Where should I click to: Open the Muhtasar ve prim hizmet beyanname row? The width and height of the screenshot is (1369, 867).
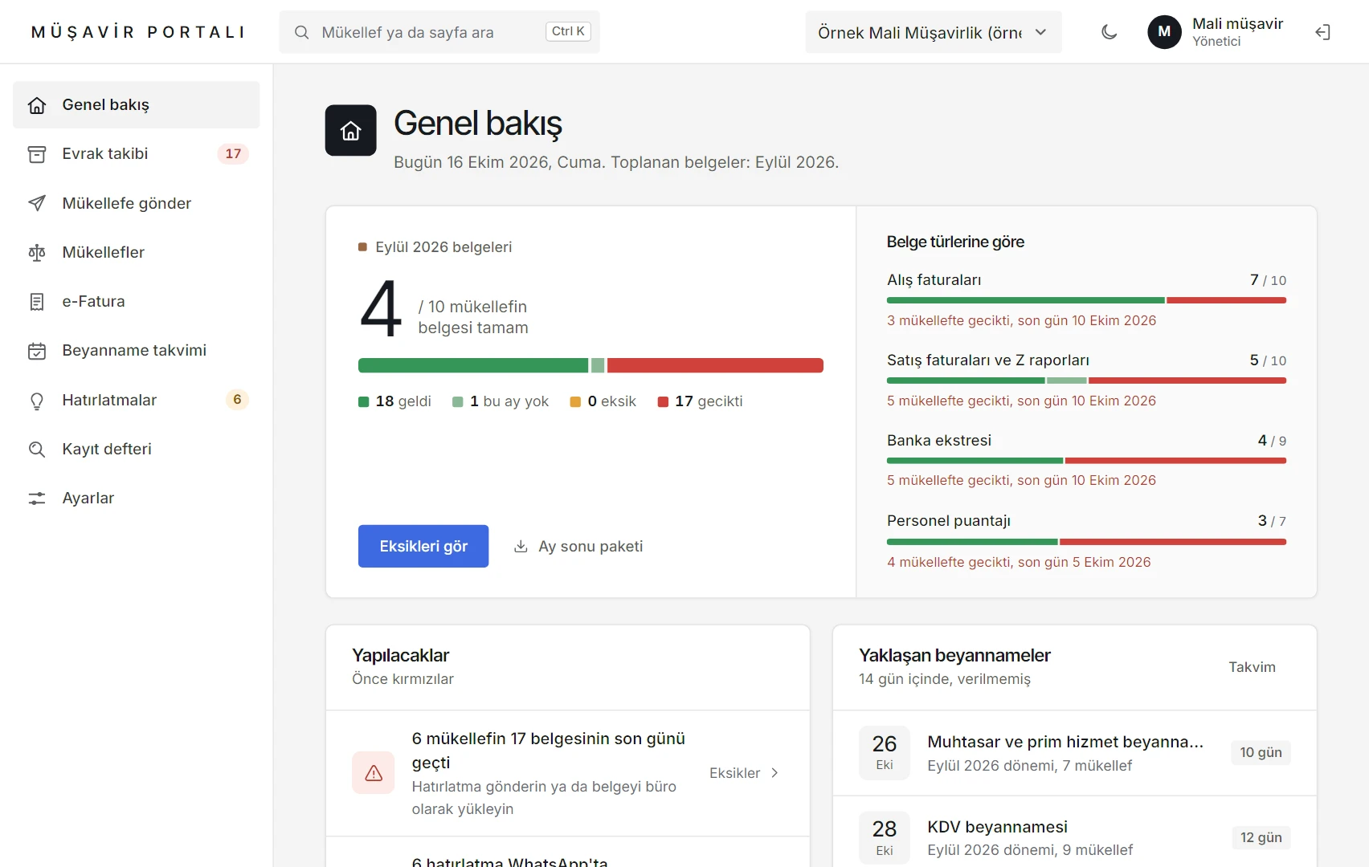click(x=1075, y=753)
